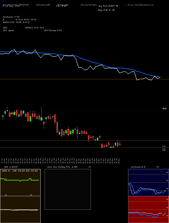Click the 'Stochastics: 17.92' reading

(11, 17)
